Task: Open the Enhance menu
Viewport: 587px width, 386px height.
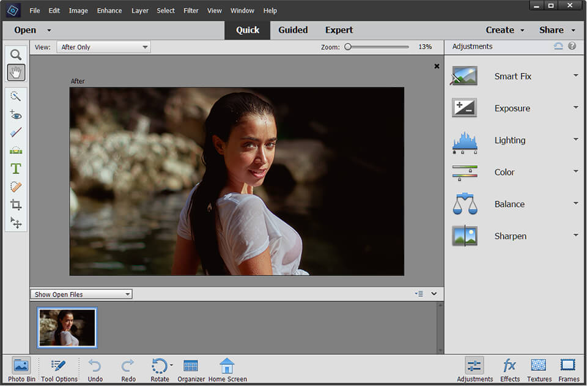Action: [x=109, y=10]
